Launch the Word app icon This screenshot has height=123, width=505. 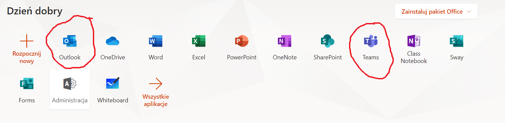(156, 41)
